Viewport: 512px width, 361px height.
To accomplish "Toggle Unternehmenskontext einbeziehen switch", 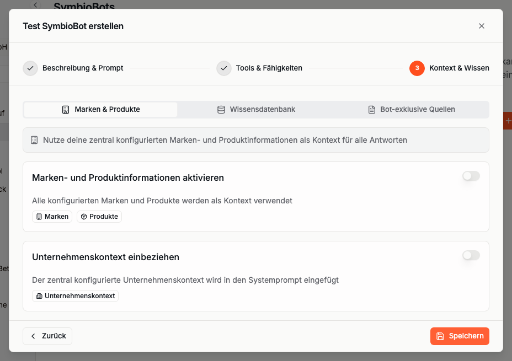I will click(x=471, y=255).
